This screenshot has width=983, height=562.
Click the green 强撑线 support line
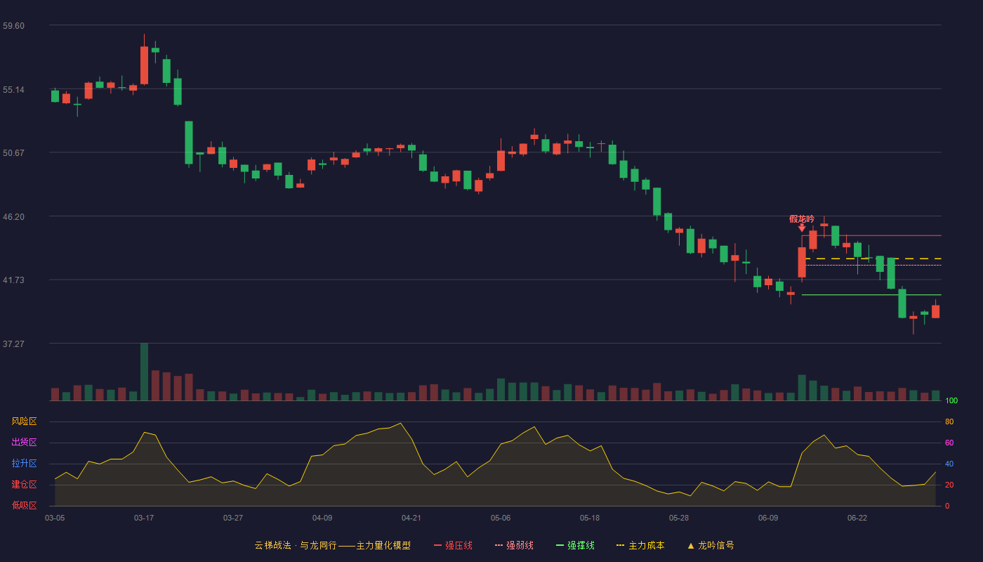pos(871,295)
